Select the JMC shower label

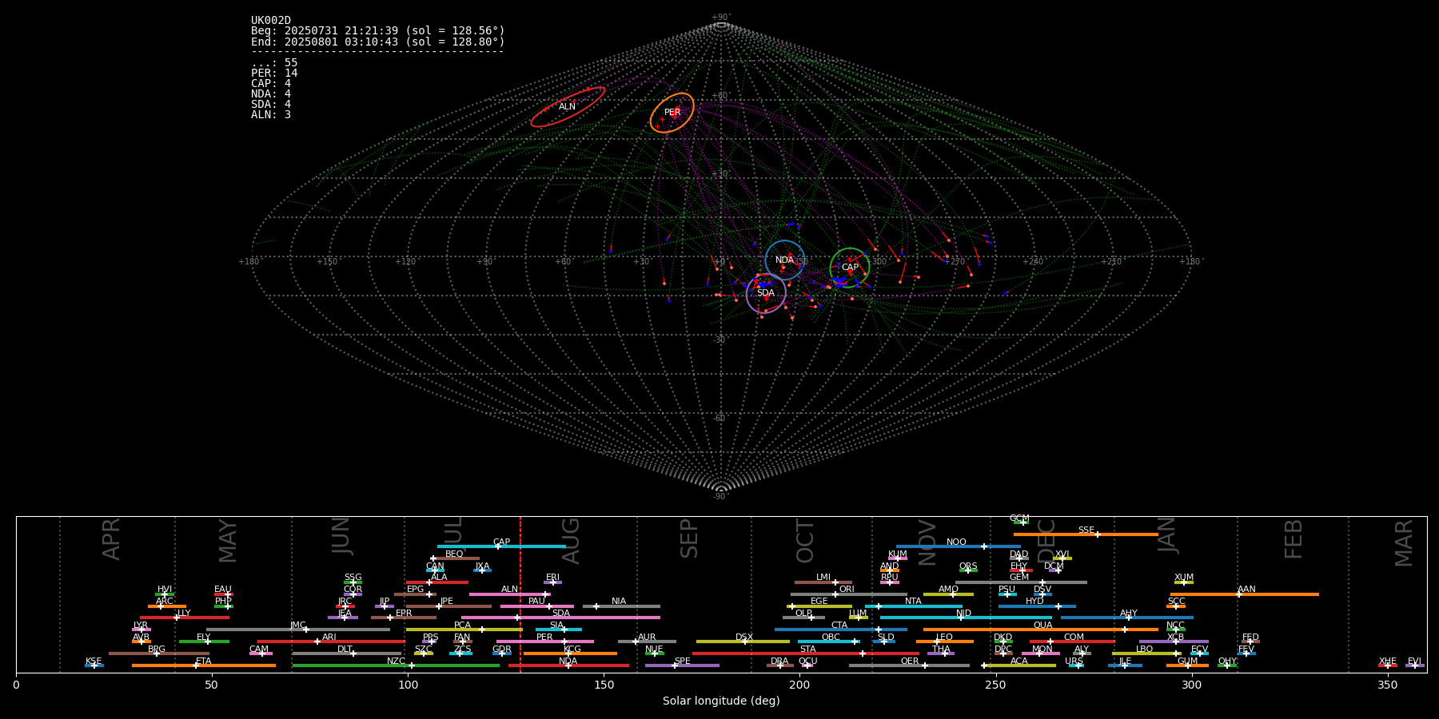tap(297, 625)
